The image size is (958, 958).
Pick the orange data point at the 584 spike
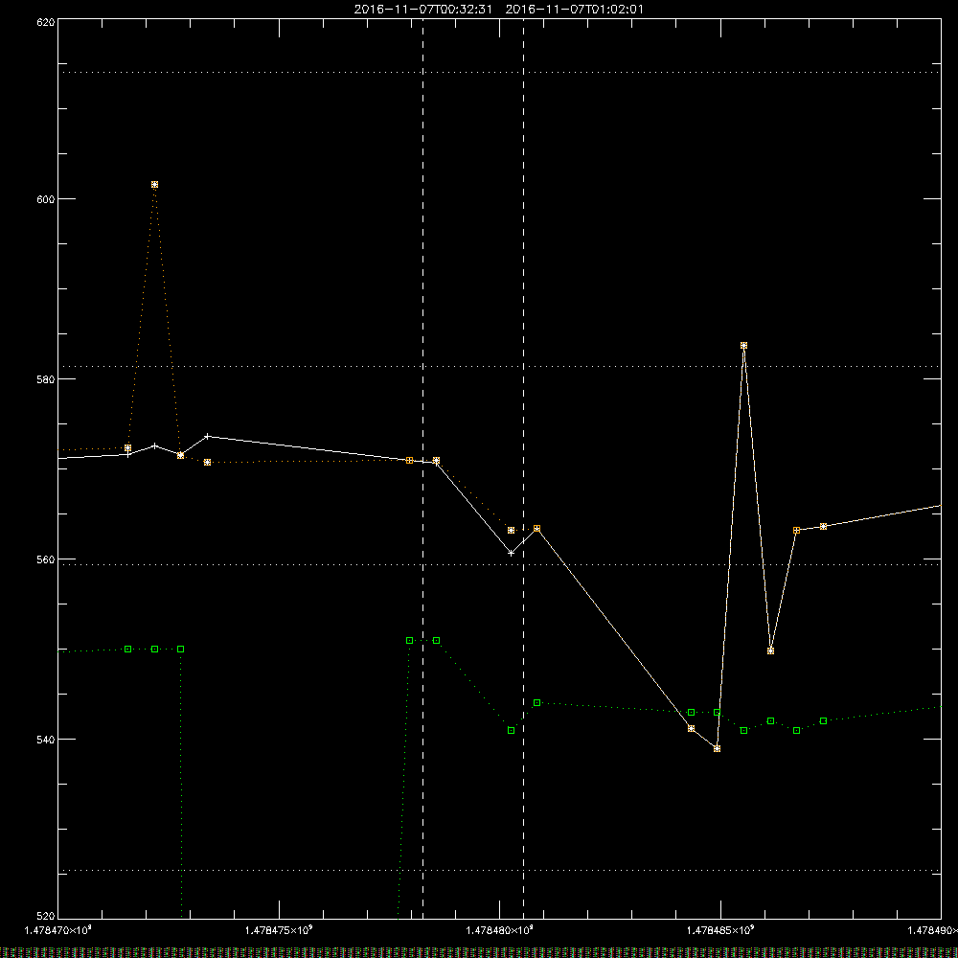(743, 346)
